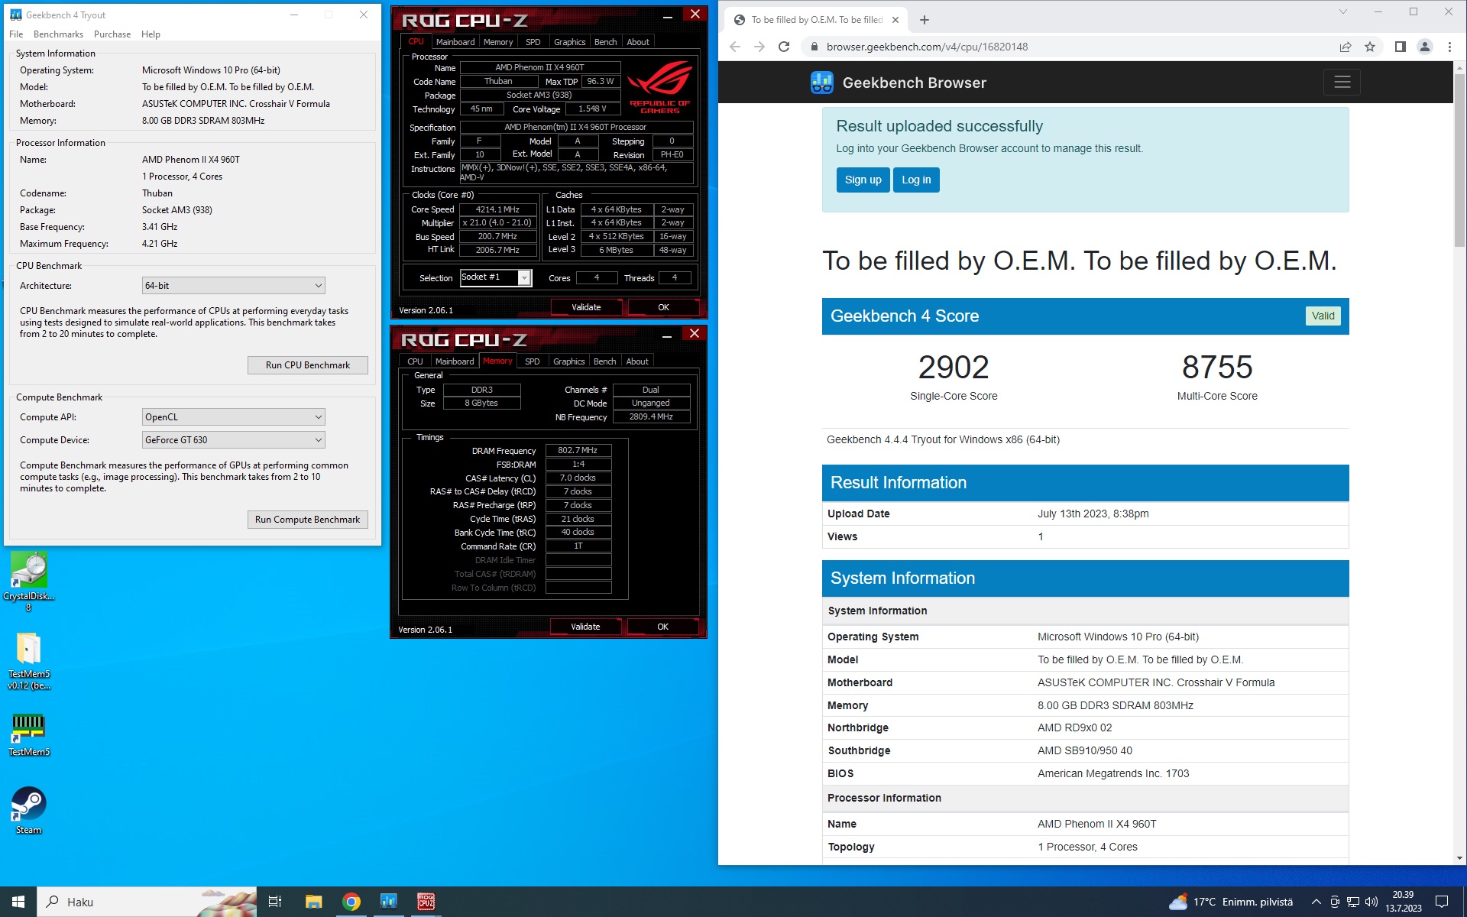This screenshot has width=1467, height=917.
Task: Switch to Geekbench 4 taskbar icon
Action: [x=388, y=902]
